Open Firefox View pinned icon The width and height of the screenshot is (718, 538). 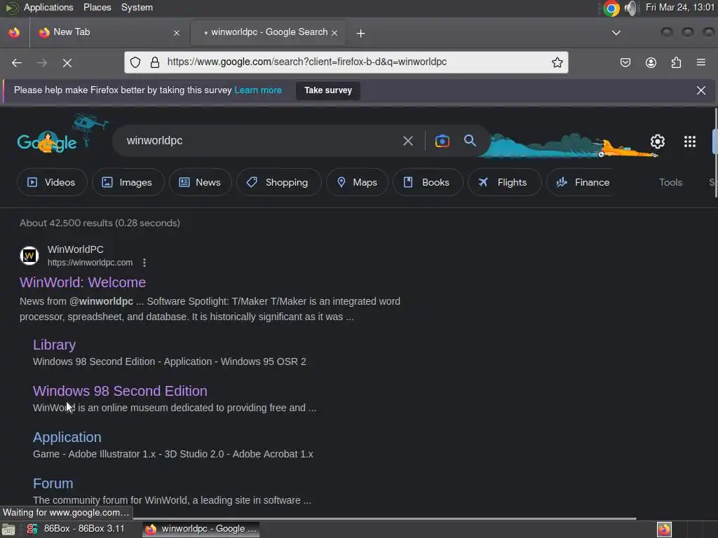(x=14, y=32)
